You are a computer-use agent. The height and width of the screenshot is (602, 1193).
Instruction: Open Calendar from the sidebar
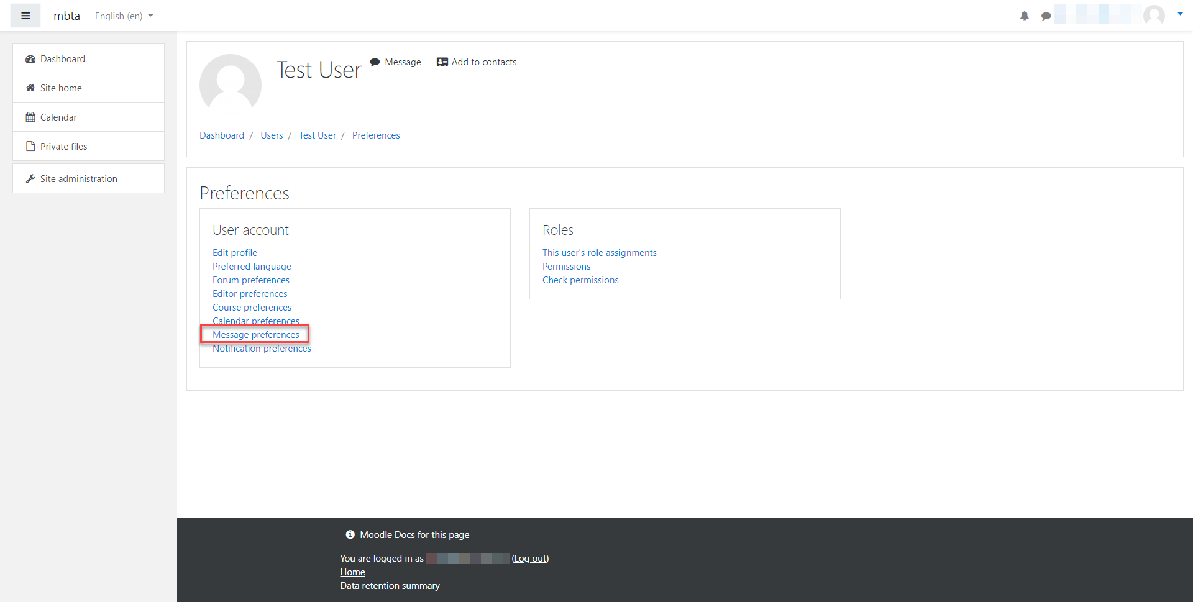[x=88, y=117]
